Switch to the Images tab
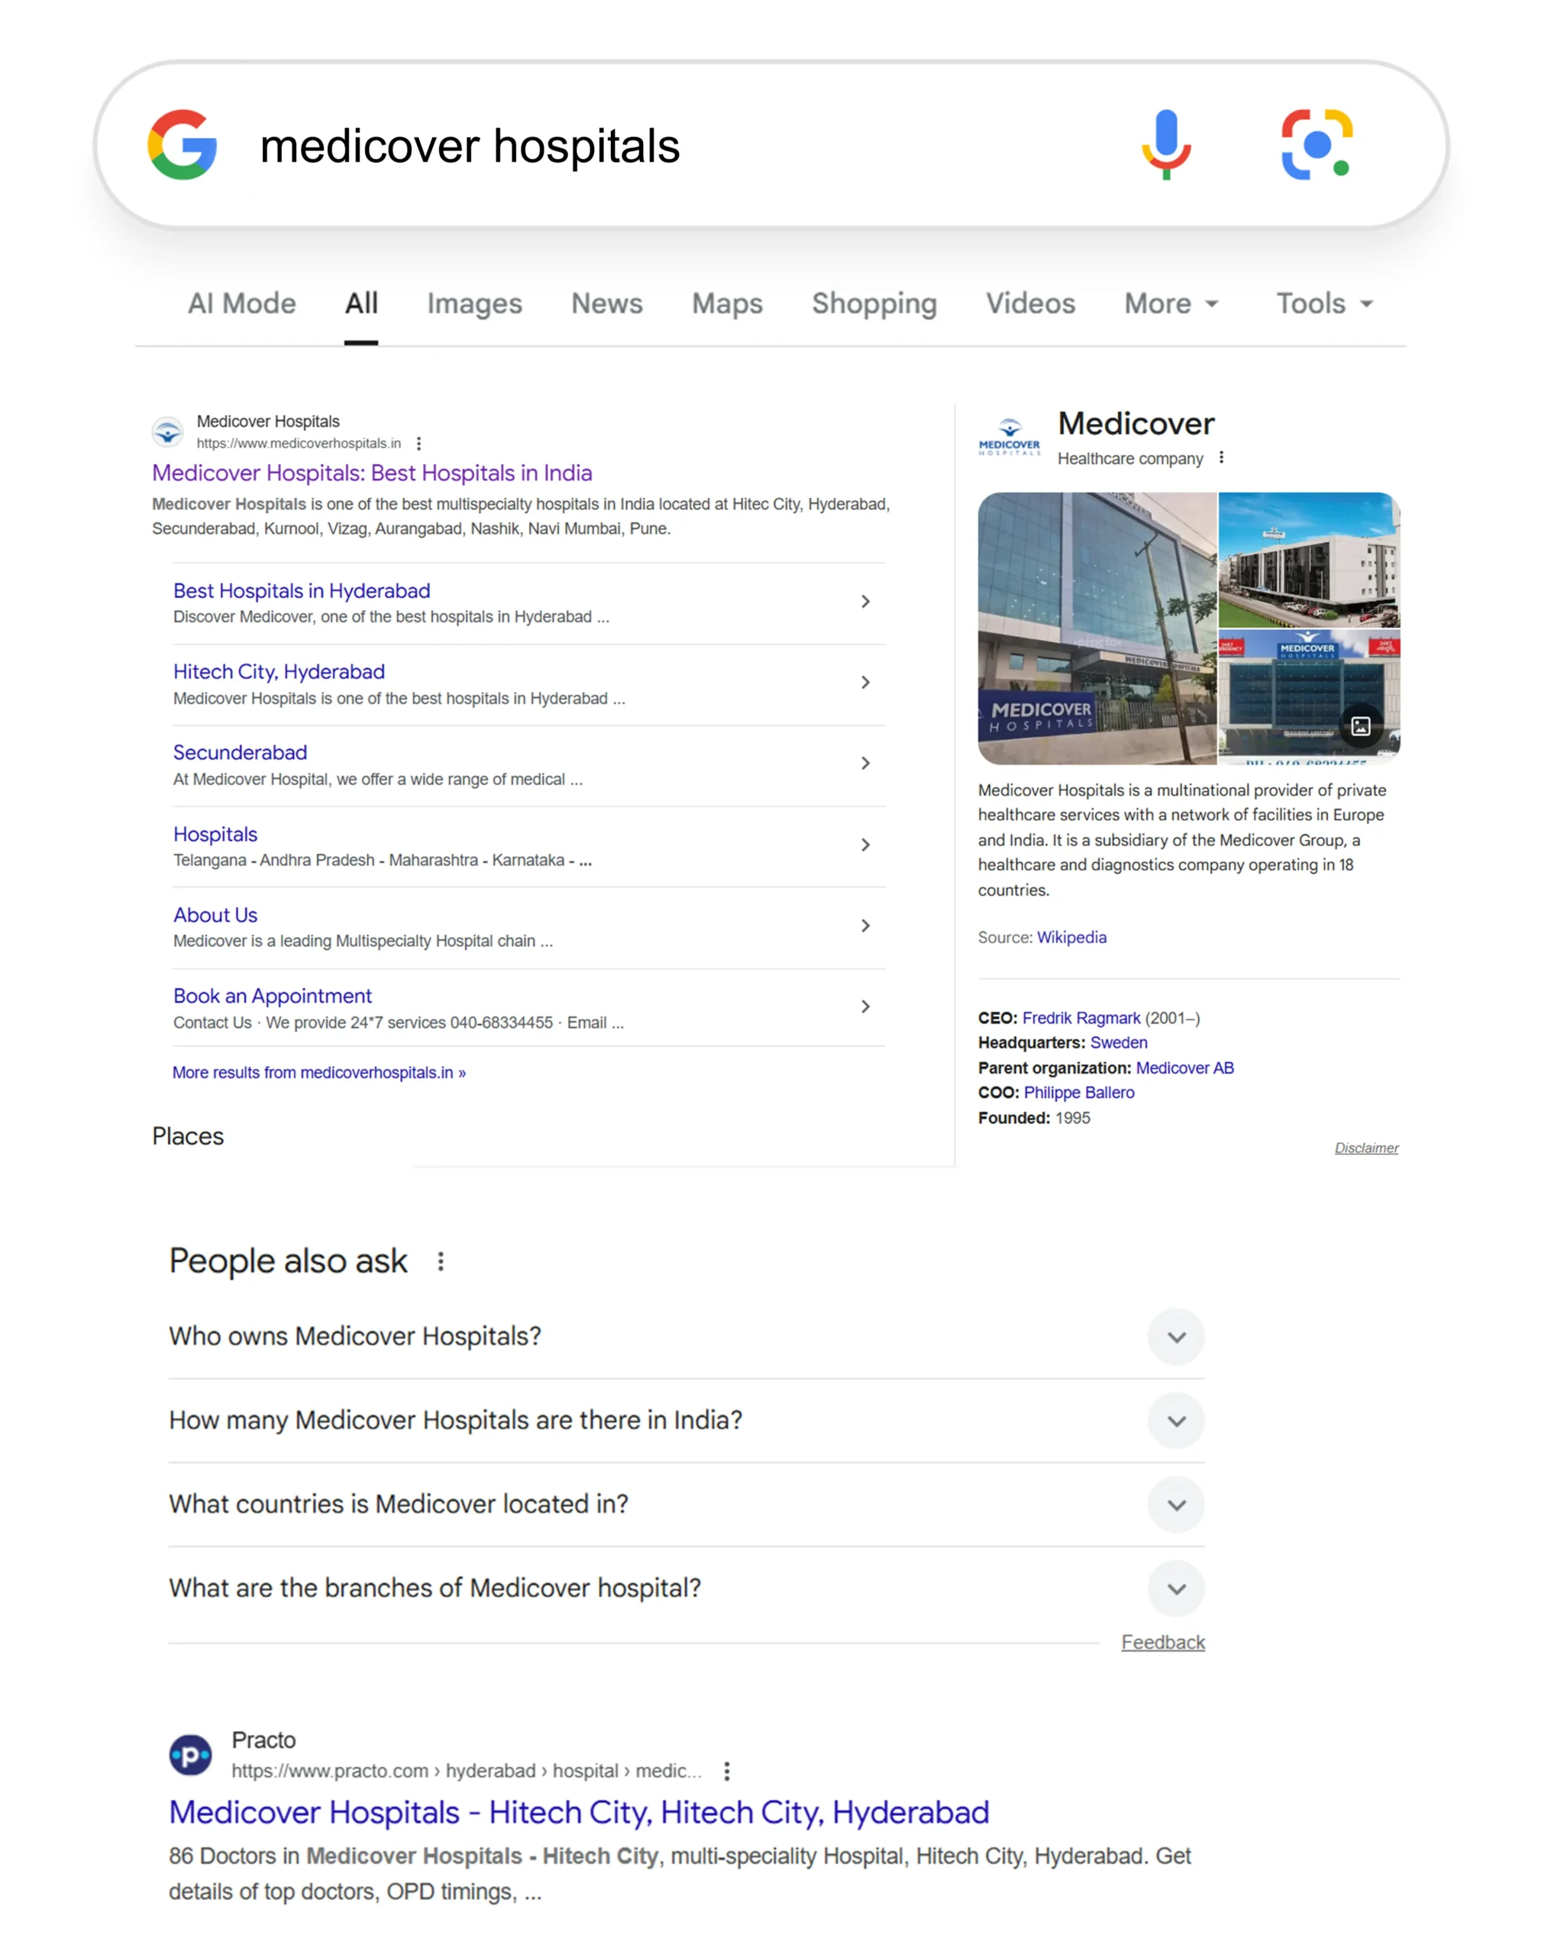1564x1955 pixels. coord(474,304)
